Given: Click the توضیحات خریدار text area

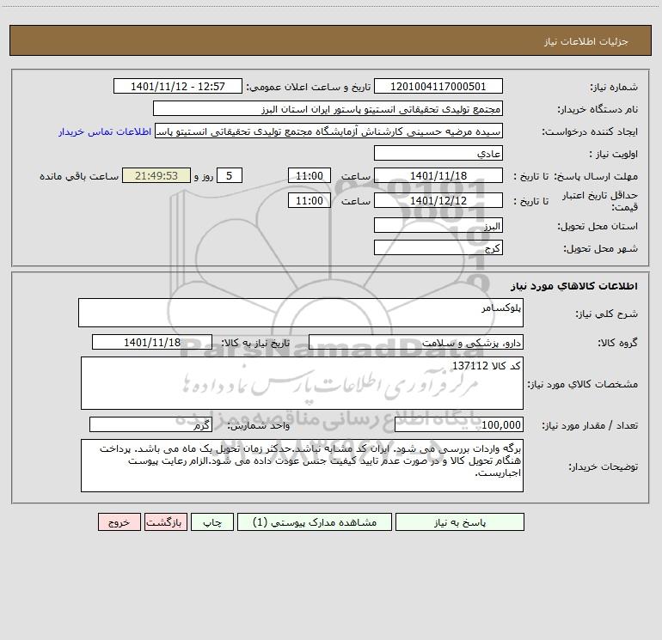Looking at the screenshot, I should tap(302, 466).
